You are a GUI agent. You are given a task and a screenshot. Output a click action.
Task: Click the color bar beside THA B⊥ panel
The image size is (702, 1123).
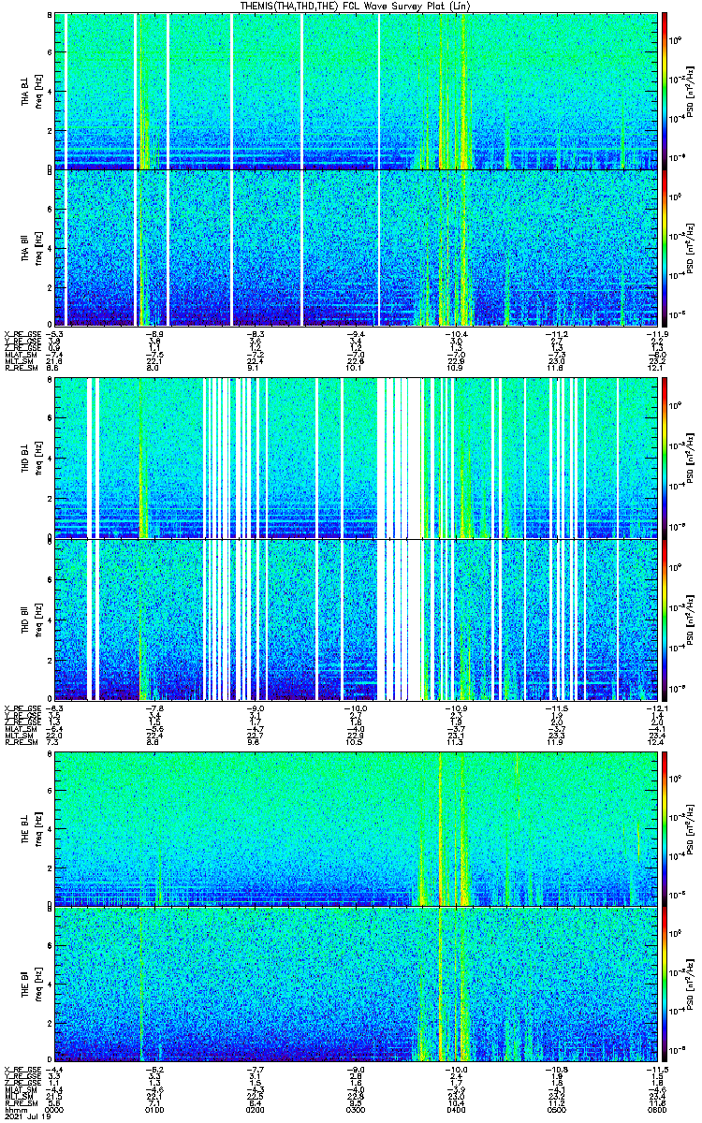click(x=665, y=90)
